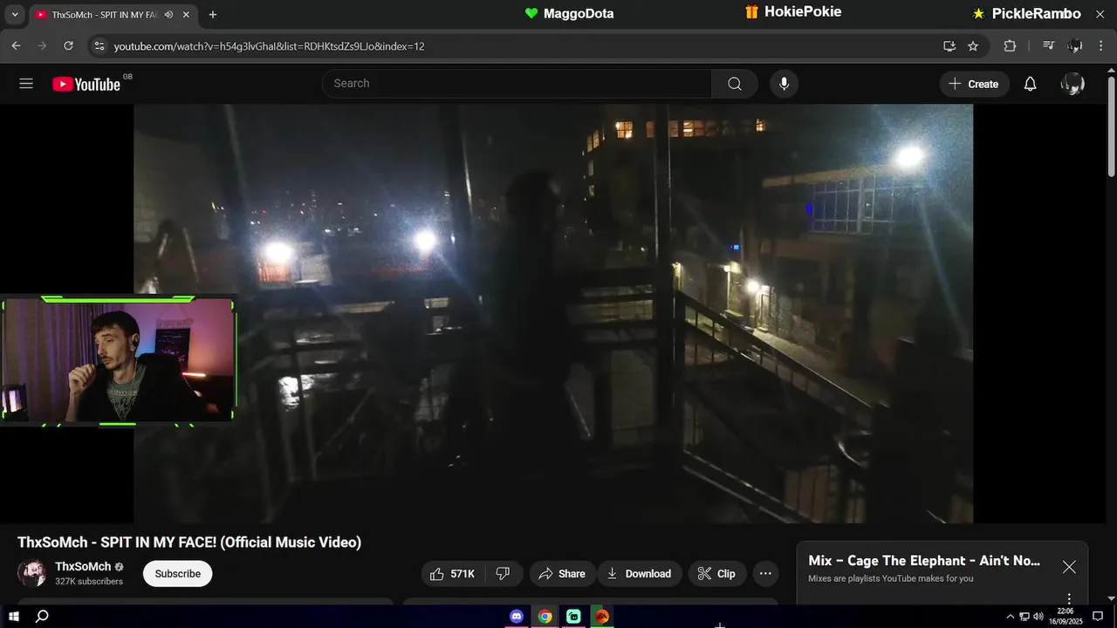Screen dimensions: 1117x628
Task: Expand the Chrome tab search dropdown
Action: (x=13, y=15)
